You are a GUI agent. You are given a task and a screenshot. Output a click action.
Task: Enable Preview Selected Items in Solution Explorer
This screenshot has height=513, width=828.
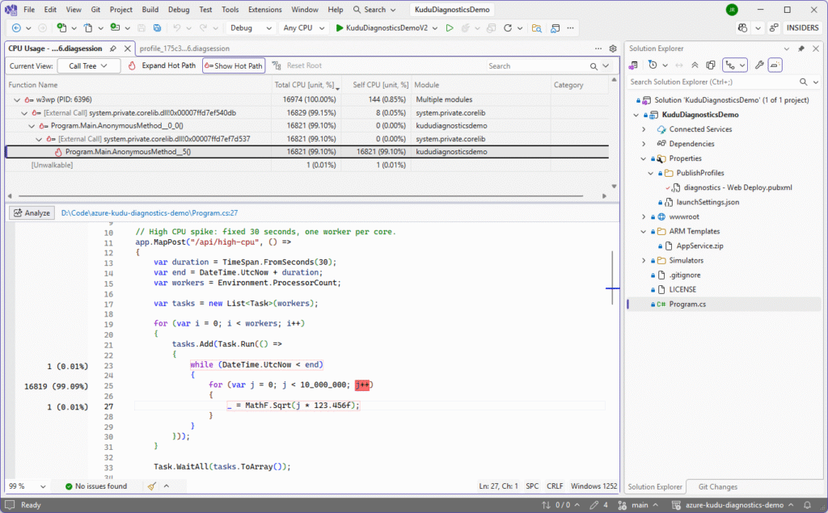710,65
